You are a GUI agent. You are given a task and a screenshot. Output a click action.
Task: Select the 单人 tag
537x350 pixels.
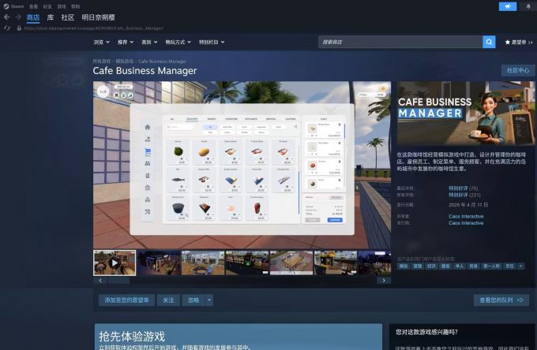460,266
